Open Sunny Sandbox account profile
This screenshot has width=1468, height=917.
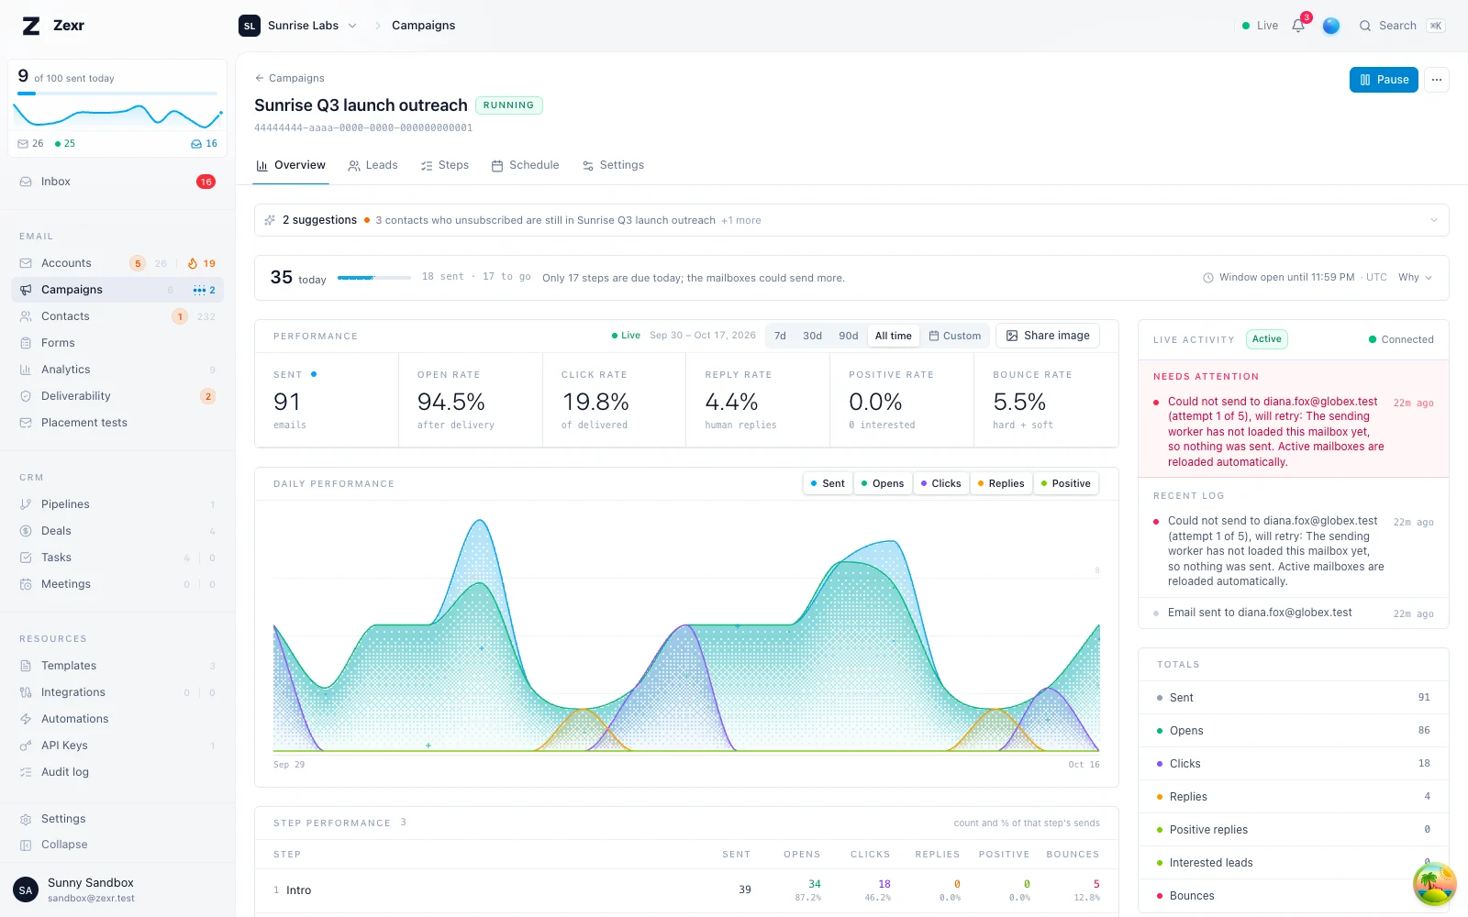click(x=117, y=889)
